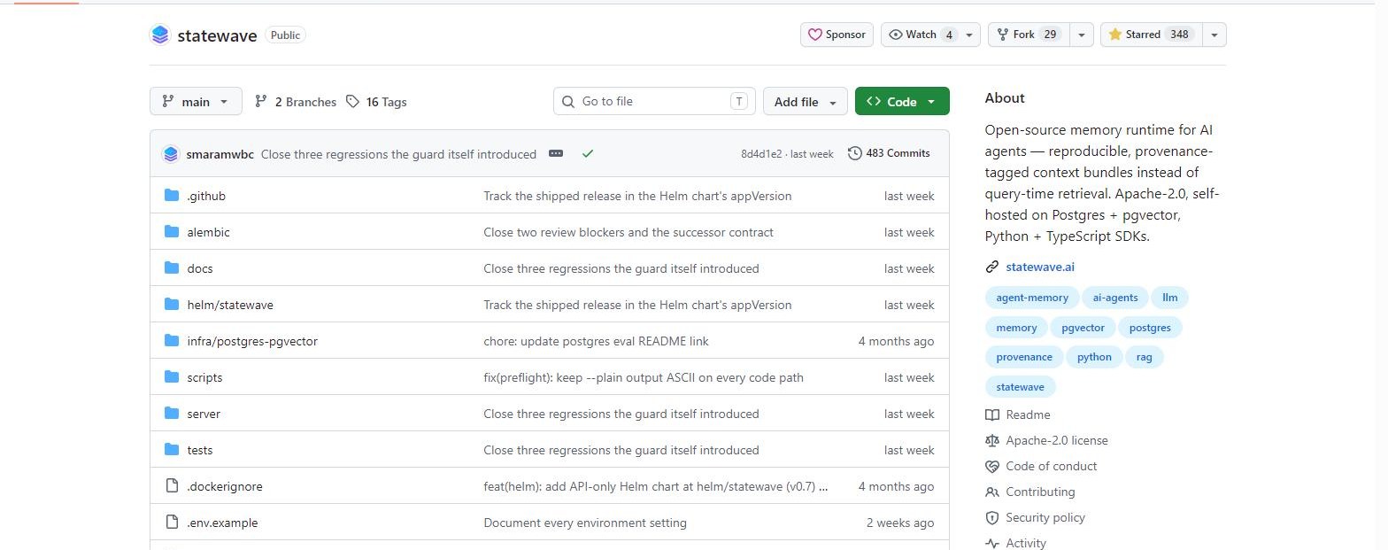Click the green commit status checkmark
The height and width of the screenshot is (550, 1388).
588,154
